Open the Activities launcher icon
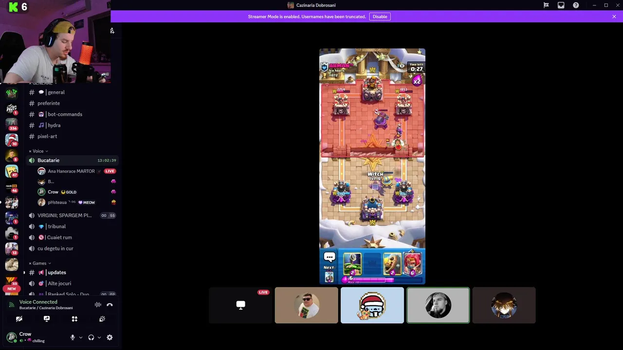The width and height of the screenshot is (623, 350). [x=74, y=319]
